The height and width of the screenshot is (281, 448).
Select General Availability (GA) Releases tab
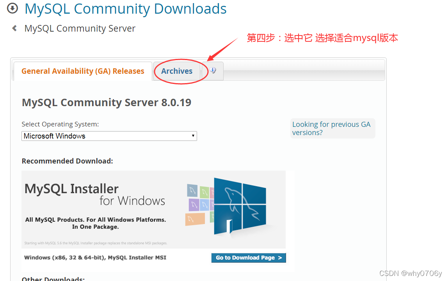pyautogui.click(x=83, y=71)
